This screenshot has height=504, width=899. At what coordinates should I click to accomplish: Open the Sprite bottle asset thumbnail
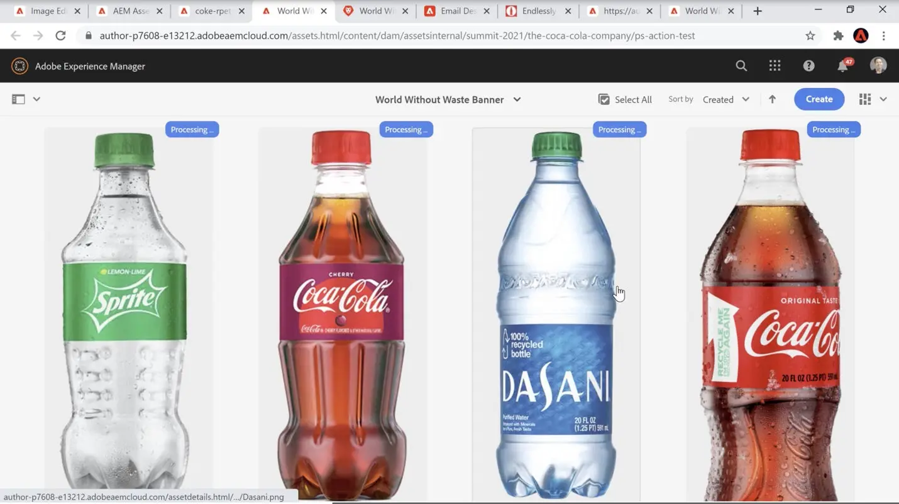click(128, 314)
